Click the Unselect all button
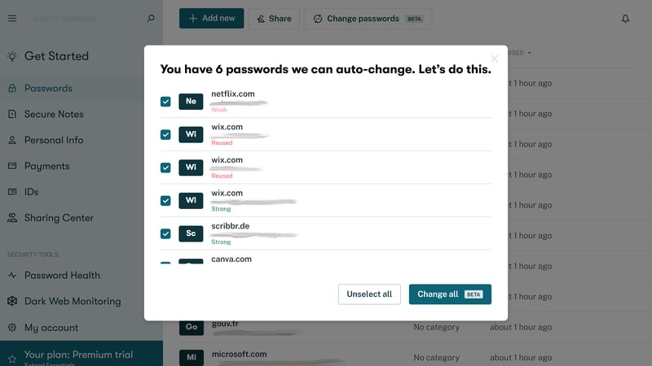652x366 pixels. point(369,294)
